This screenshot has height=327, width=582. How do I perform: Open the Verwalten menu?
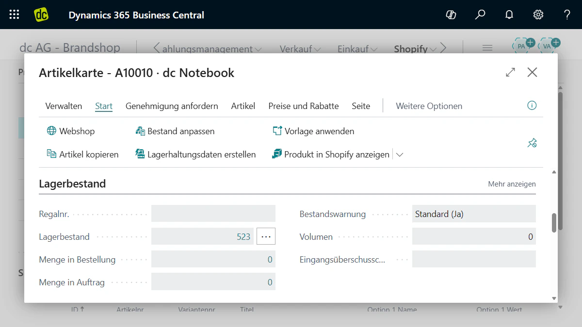click(64, 106)
